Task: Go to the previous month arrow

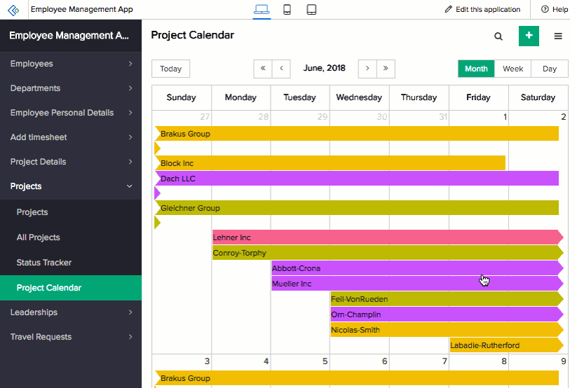Action: [281, 69]
